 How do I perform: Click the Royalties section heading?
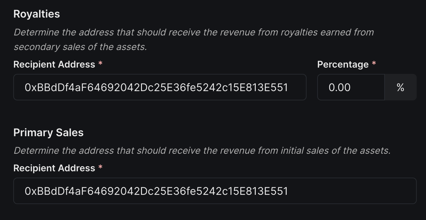(x=36, y=14)
